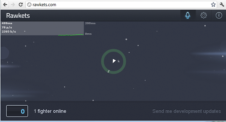Click the Rawkets logo title
This screenshot has height=122, width=226.
pyautogui.click(x=18, y=16)
